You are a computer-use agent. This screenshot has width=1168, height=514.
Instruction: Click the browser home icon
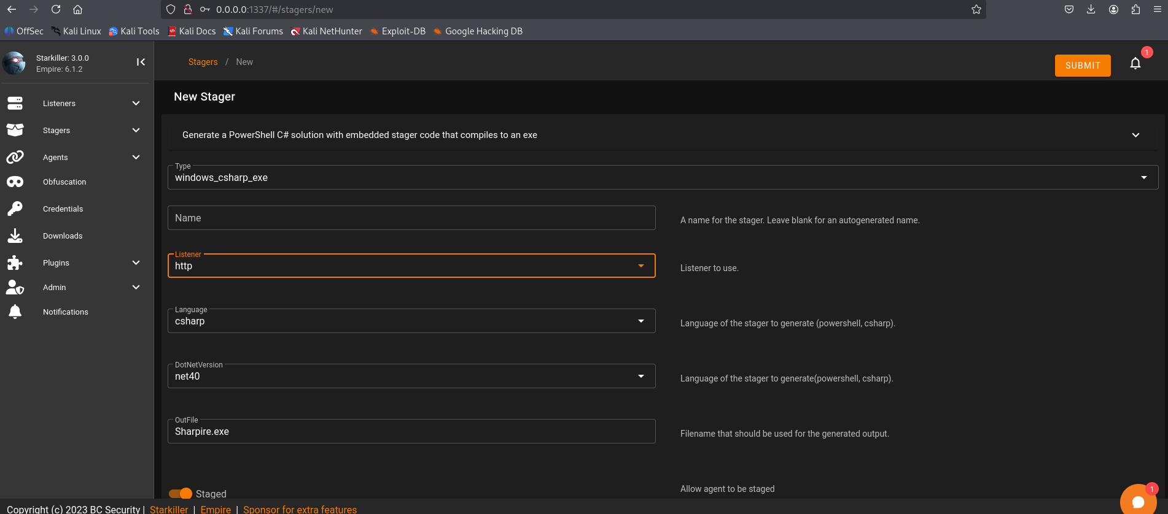(x=77, y=9)
